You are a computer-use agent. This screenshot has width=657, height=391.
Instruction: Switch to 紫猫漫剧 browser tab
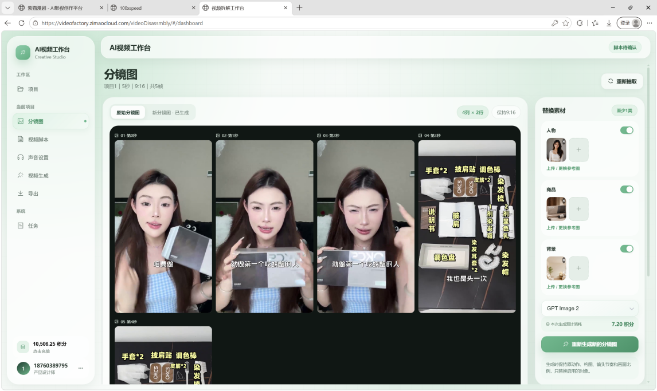(x=61, y=8)
